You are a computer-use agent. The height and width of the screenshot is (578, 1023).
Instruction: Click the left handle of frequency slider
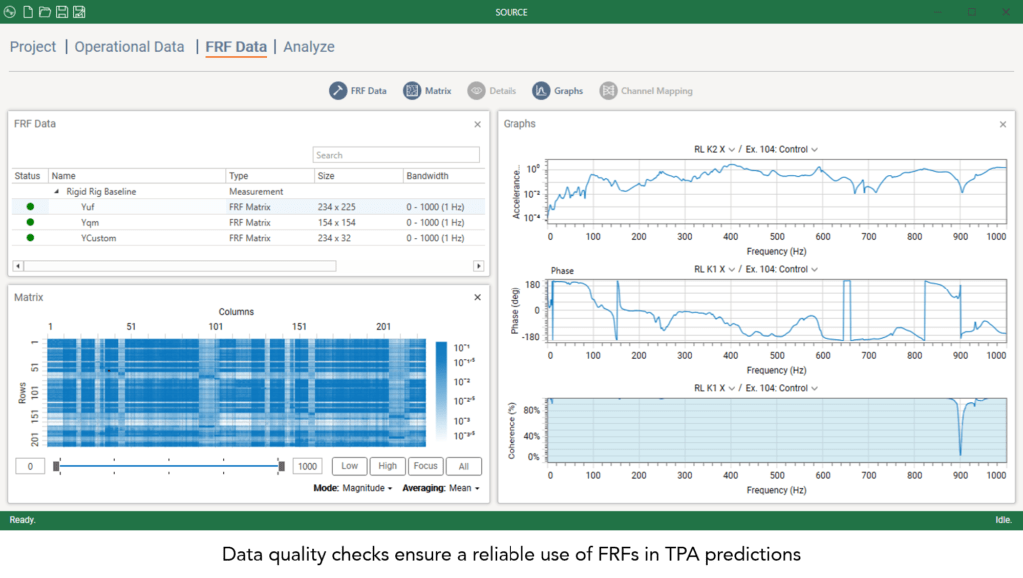click(56, 466)
